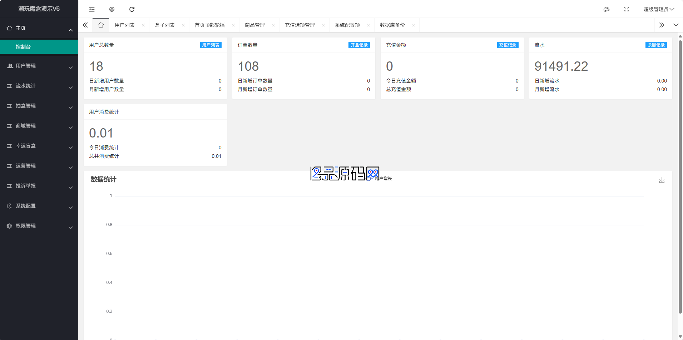683x340 pixels.
Task: Click the 开盒记录 badge button
Action: coord(359,45)
